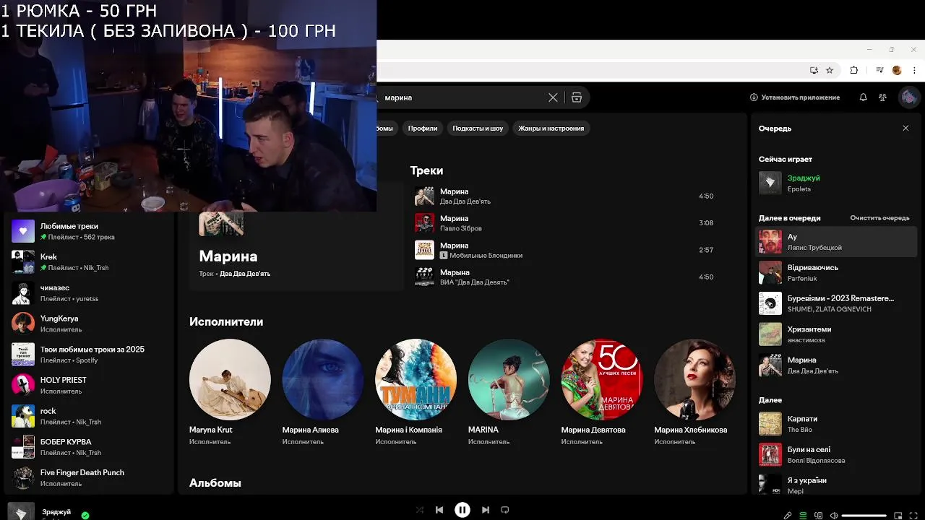Toggle shuffle playback
This screenshot has width=925, height=520.
420,510
